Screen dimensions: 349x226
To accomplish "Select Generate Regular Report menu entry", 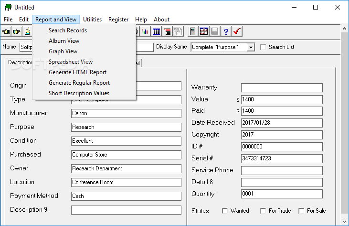I will [x=84, y=83].
